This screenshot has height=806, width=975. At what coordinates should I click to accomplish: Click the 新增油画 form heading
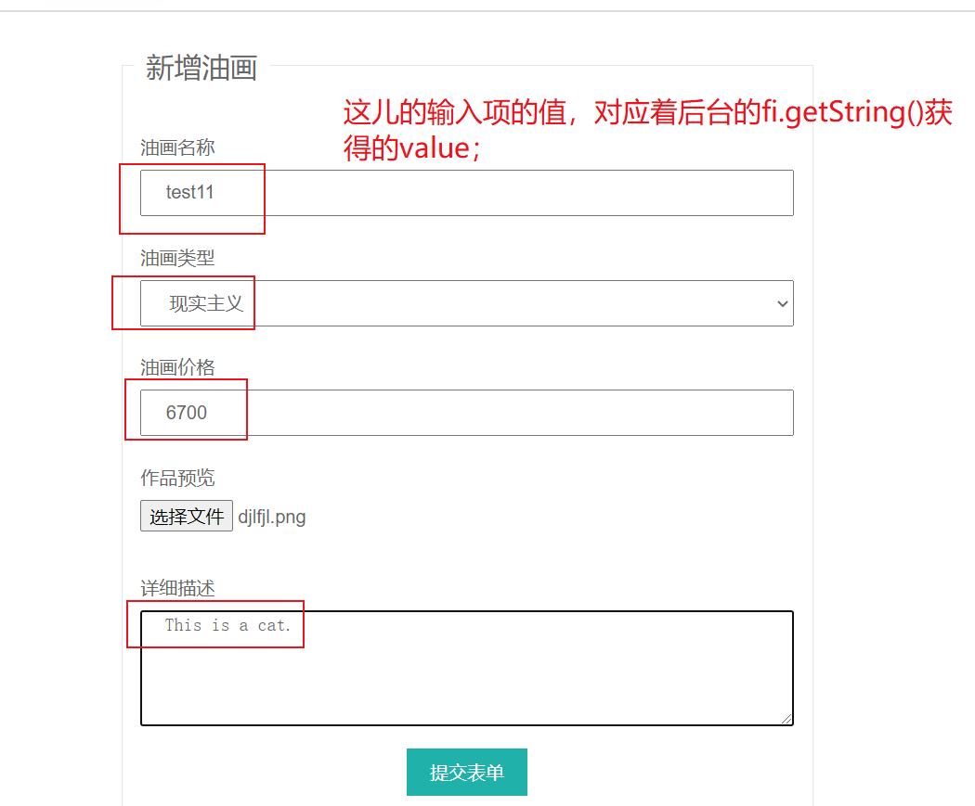pyautogui.click(x=201, y=68)
